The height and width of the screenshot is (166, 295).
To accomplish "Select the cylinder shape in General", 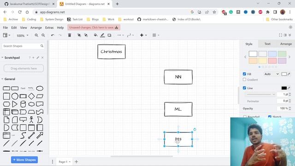I will pos(23,104).
